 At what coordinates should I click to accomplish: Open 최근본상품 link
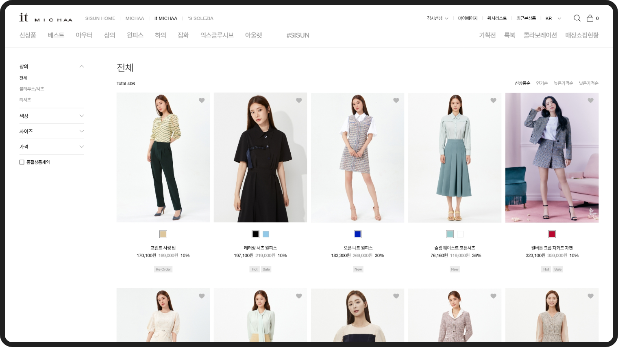click(526, 18)
